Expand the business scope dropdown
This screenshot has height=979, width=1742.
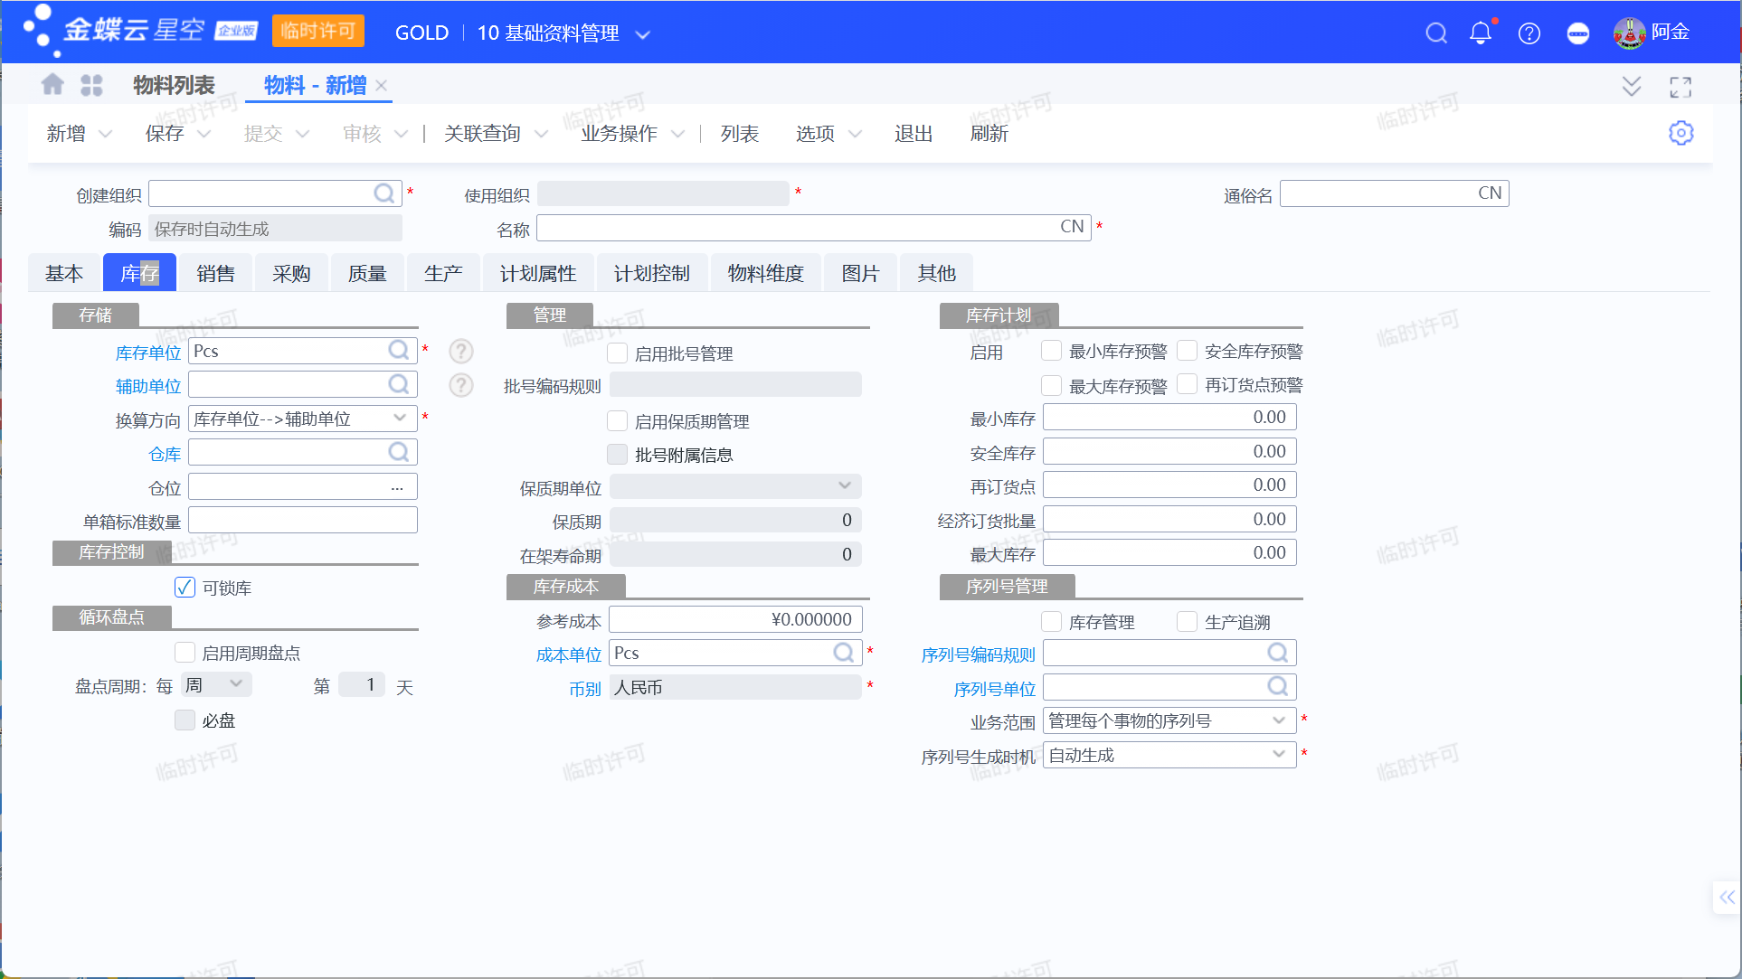click(x=1278, y=720)
